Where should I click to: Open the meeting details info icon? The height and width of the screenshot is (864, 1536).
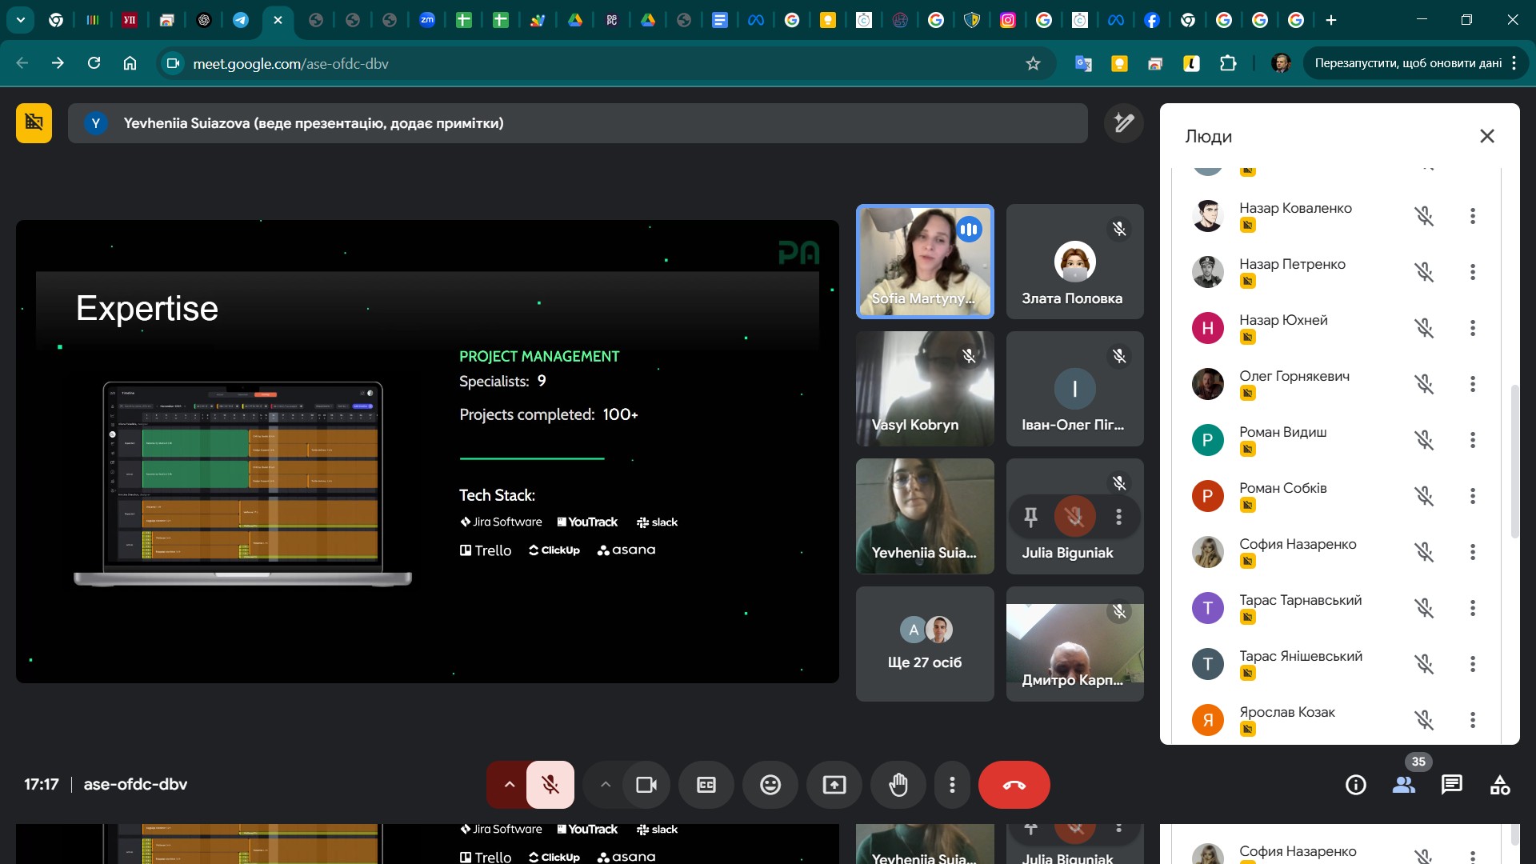click(1356, 785)
